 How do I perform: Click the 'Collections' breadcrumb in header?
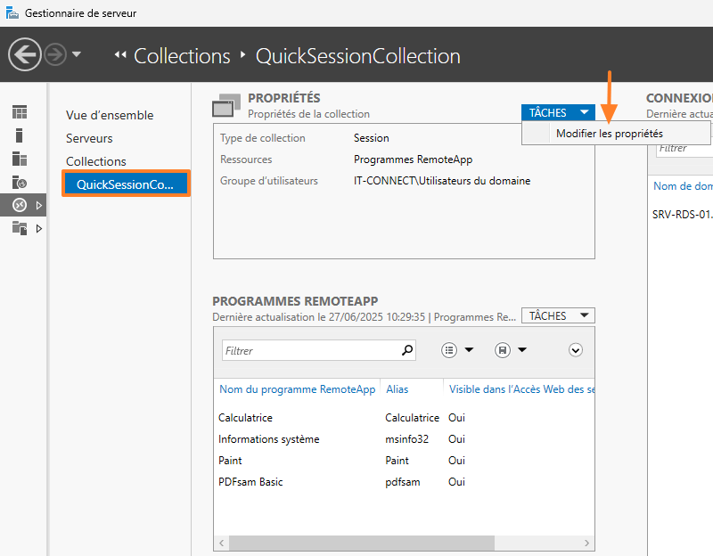pos(182,56)
